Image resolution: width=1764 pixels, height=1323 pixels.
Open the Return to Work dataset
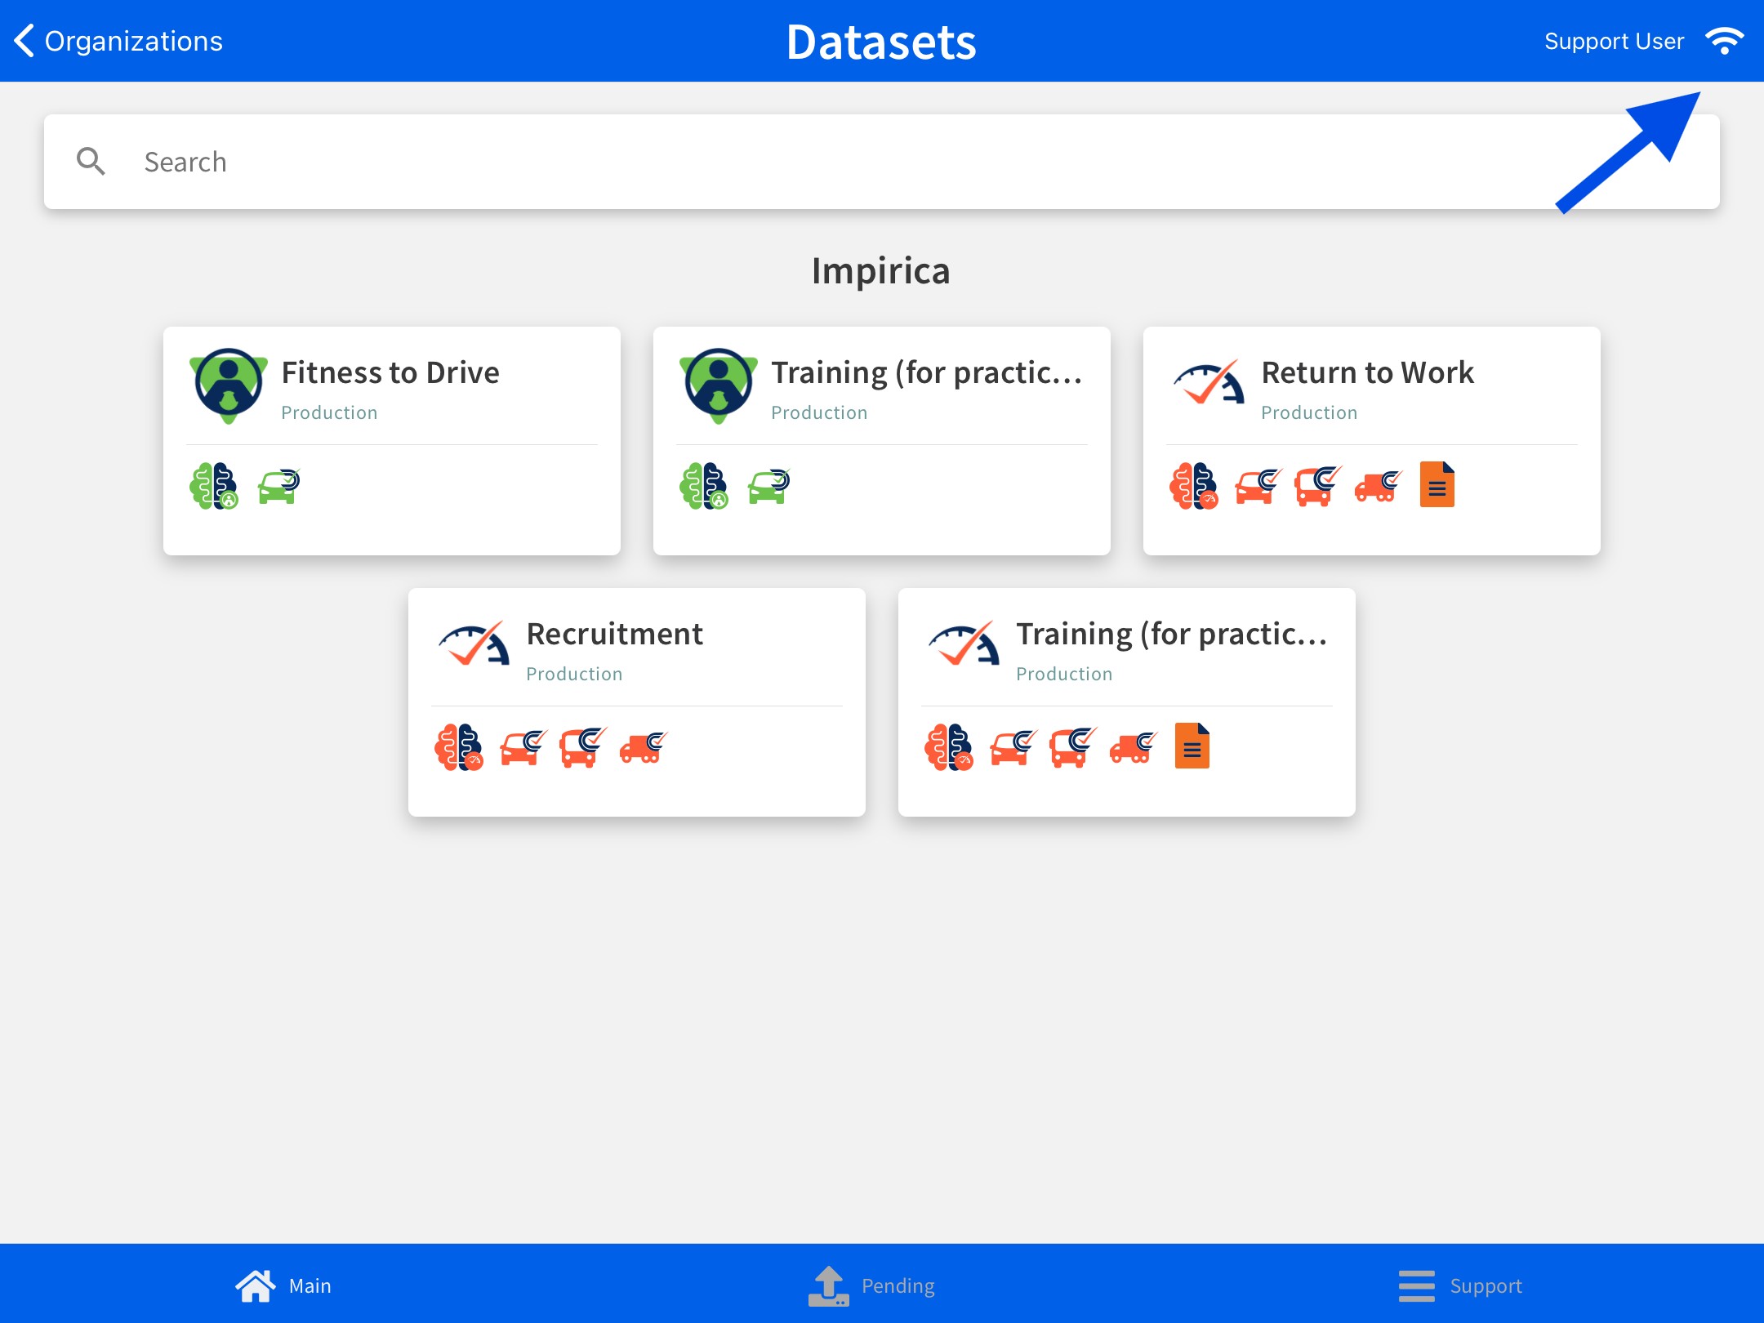coord(1367,372)
